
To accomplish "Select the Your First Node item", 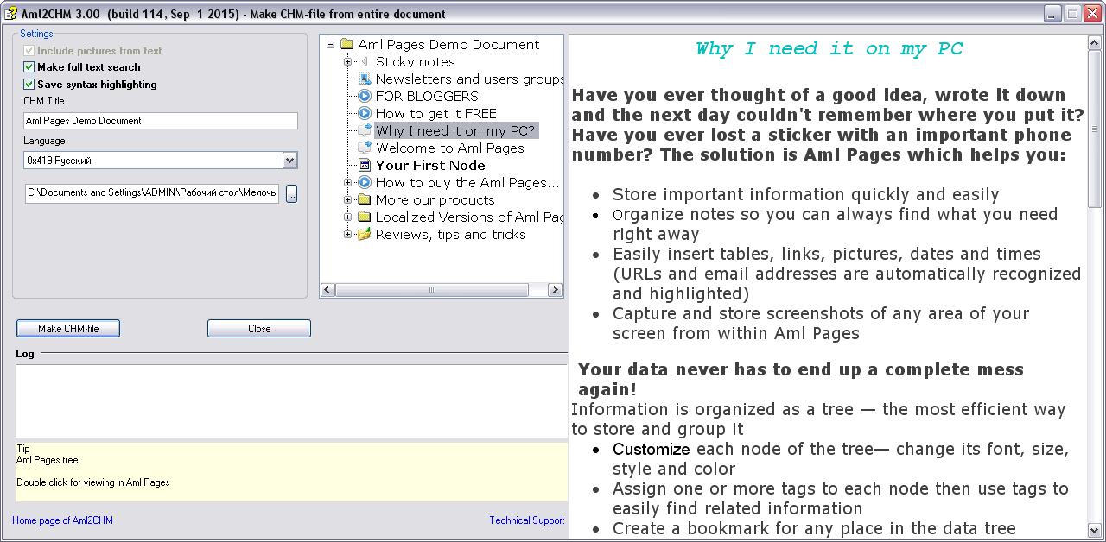I will pyautogui.click(x=430, y=166).
